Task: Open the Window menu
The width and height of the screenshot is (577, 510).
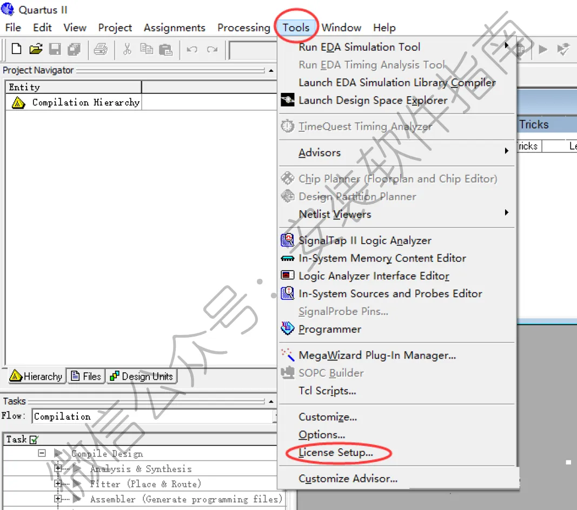Action: pos(341,28)
